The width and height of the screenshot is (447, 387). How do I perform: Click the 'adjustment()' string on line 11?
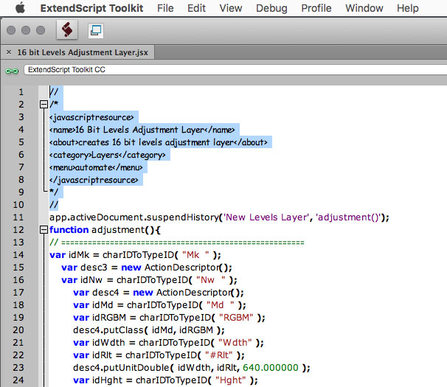(348, 217)
